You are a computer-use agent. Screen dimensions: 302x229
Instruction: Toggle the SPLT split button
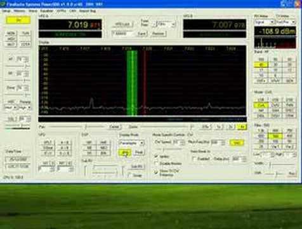(x=48, y=142)
